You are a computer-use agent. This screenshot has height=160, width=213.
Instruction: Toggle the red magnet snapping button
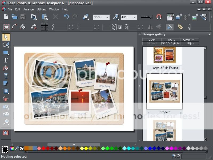coord(159,17)
